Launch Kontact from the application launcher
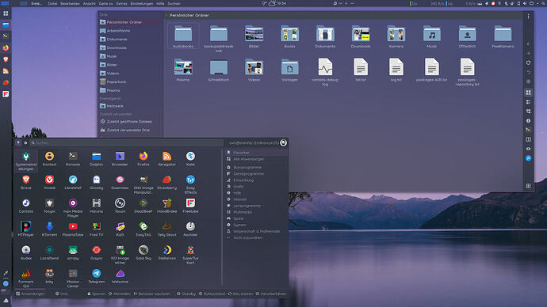Image resolution: width=547 pixels, height=307 pixels. click(x=49, y=159)
